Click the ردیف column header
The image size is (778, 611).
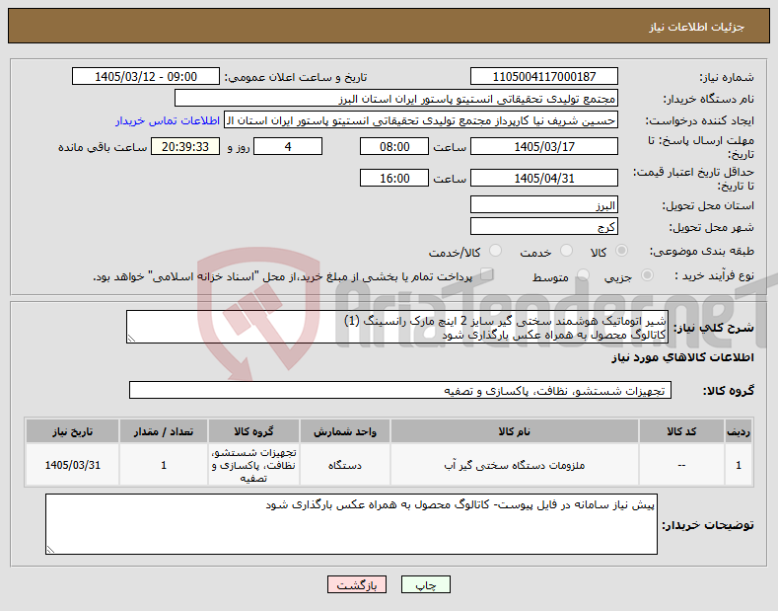tap(739, 431)
